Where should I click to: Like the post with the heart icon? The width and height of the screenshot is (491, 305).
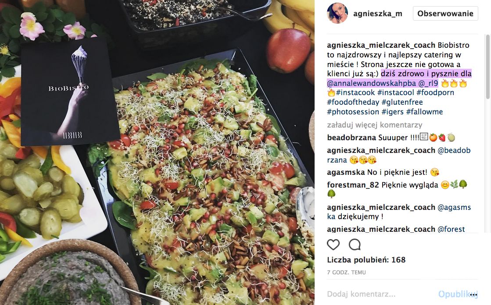[333, 245]
